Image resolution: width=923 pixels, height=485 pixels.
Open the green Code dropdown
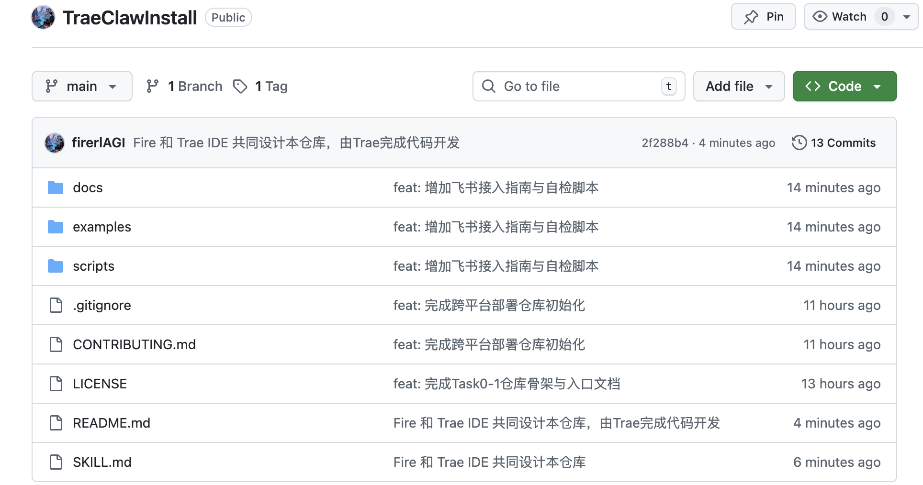point(844,86)
